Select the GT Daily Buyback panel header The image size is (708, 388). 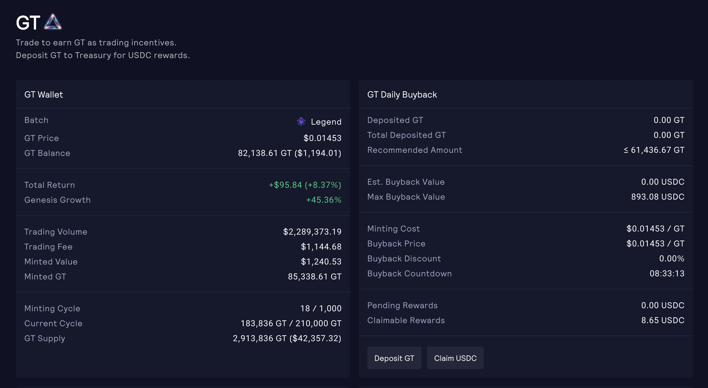[x=402, y=94]
